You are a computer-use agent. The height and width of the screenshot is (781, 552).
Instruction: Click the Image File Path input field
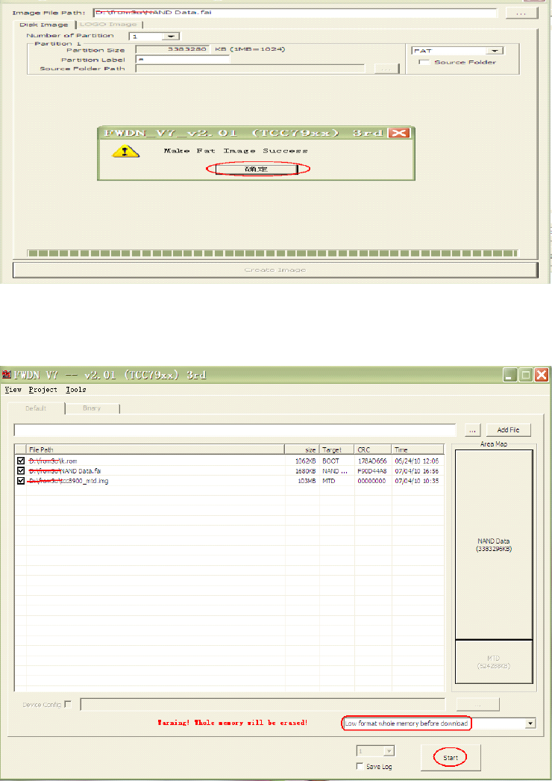point(295,13)
